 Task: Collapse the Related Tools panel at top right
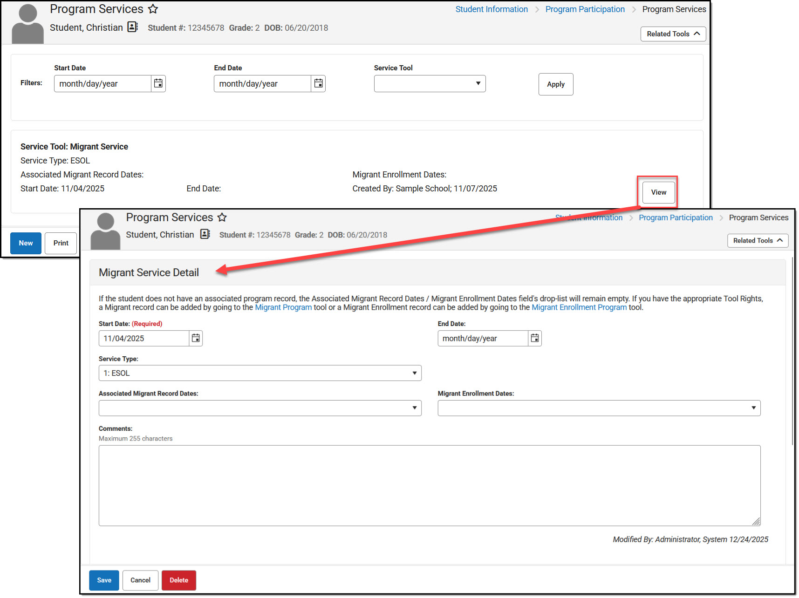pos(673,34)
